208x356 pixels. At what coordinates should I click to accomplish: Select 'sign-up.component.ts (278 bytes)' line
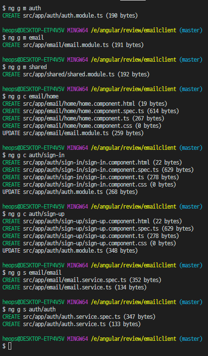(x=91, y=236)
